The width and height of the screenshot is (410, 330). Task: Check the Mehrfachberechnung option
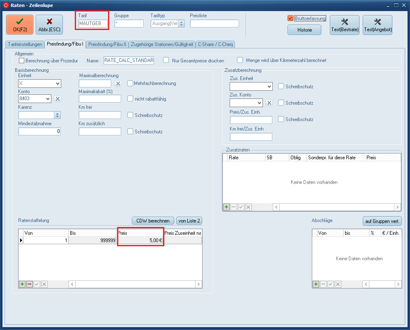(x=130, y=83)
